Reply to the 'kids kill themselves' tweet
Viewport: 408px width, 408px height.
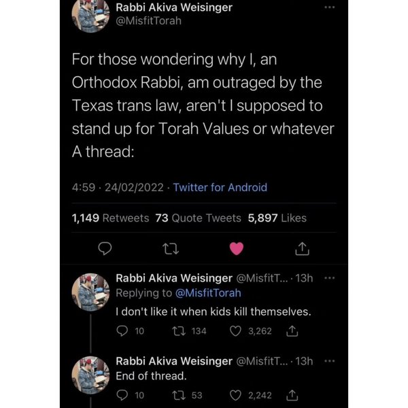coord(123,331)
